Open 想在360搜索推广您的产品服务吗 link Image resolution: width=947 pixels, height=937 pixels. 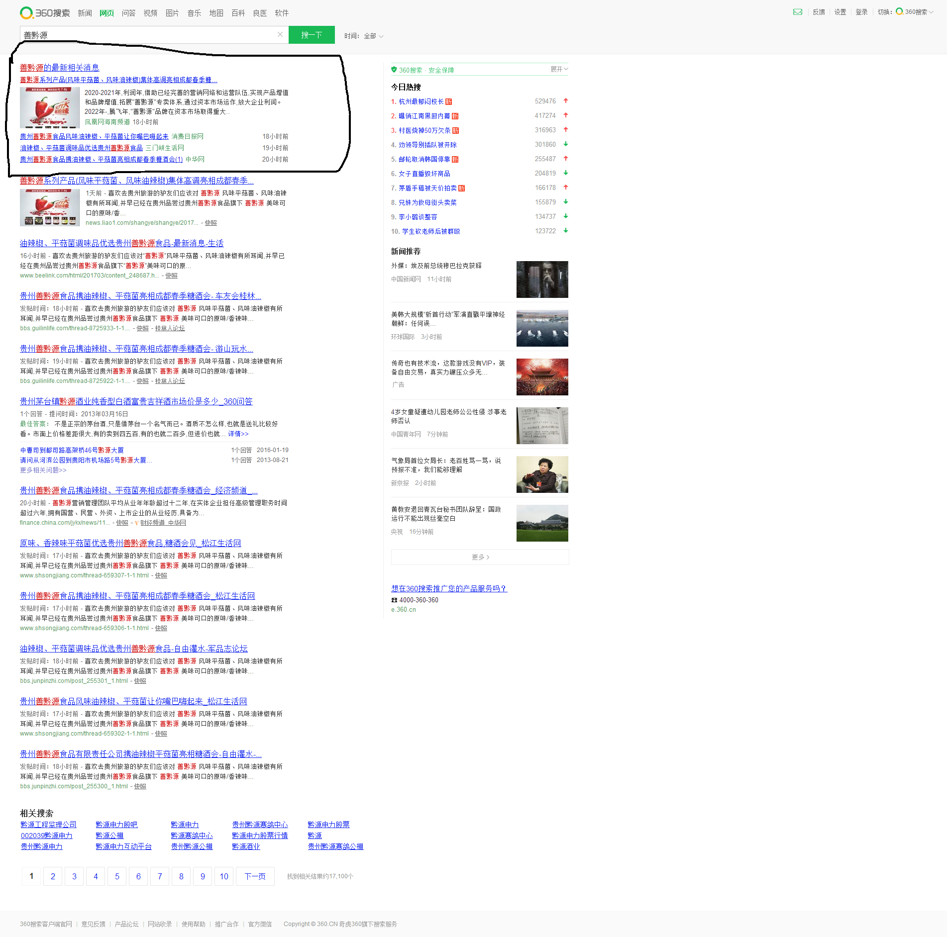click(x=449, y=588)
